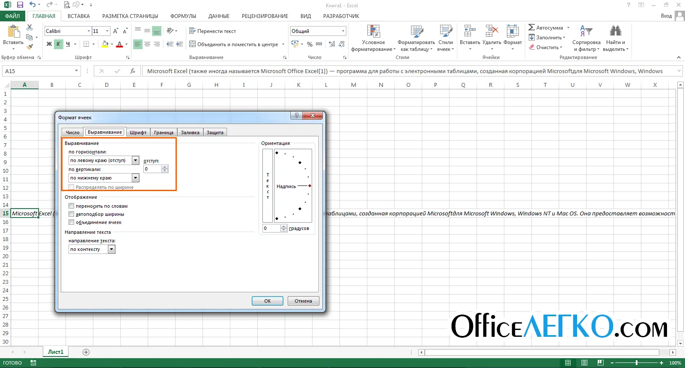Increase the отступ indent stepper
Screen dimensions: 685x368
[x=165, y=167]
